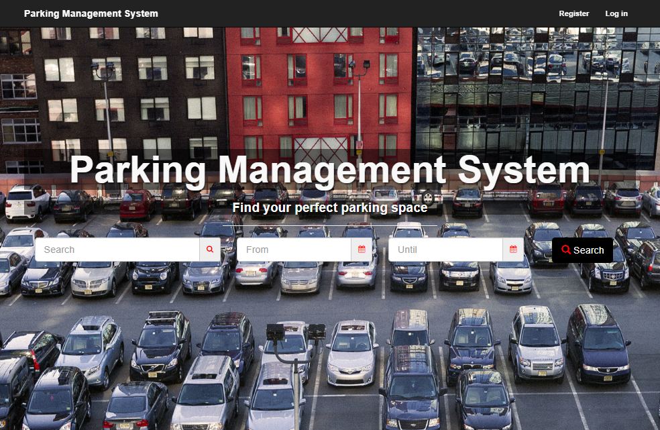Open the Log in link in the navbar
The width and height of the screenshot is (660, 430).
pos(616,13)
